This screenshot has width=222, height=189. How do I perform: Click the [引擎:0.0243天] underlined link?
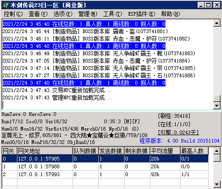[178, 132]
